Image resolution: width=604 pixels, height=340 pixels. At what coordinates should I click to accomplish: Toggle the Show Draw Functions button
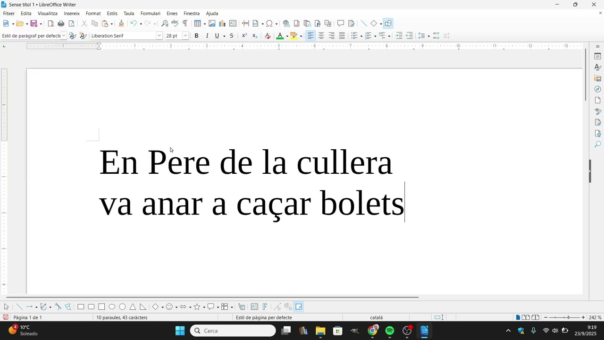point(388,24)
